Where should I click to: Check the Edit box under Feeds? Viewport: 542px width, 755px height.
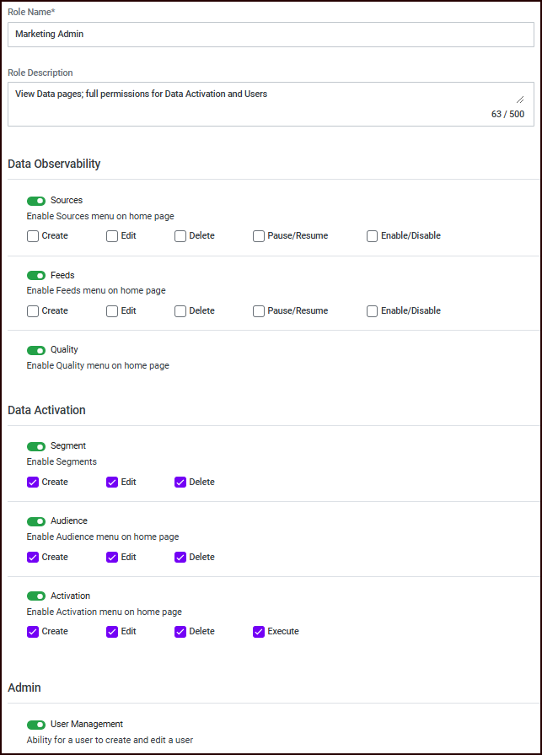point(112,311)
